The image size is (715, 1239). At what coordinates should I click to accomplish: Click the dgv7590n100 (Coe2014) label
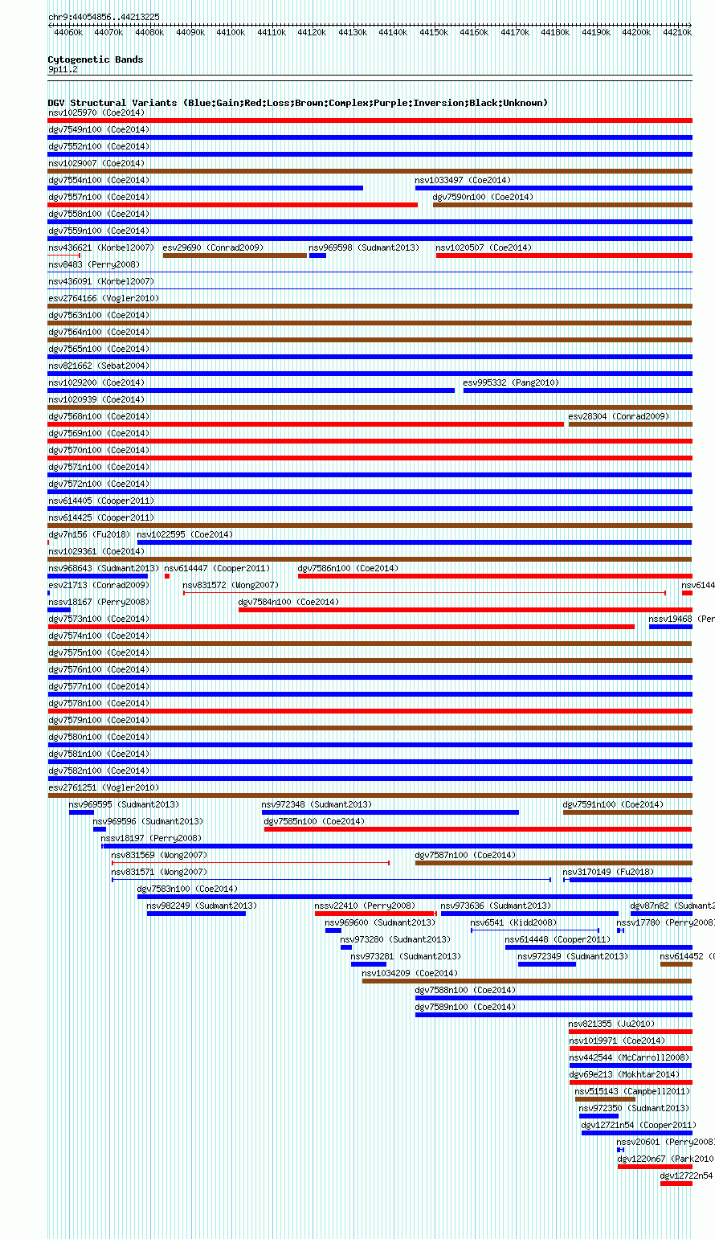pos(483,198)
